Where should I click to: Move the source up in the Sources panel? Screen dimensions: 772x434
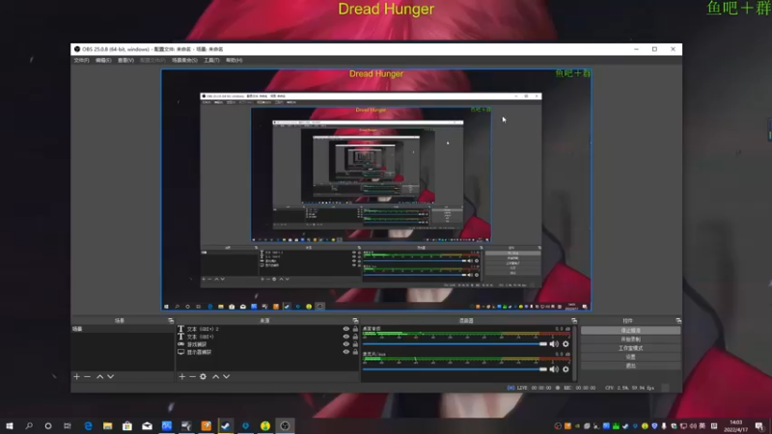pyautogui.click(x=215, y=376)
